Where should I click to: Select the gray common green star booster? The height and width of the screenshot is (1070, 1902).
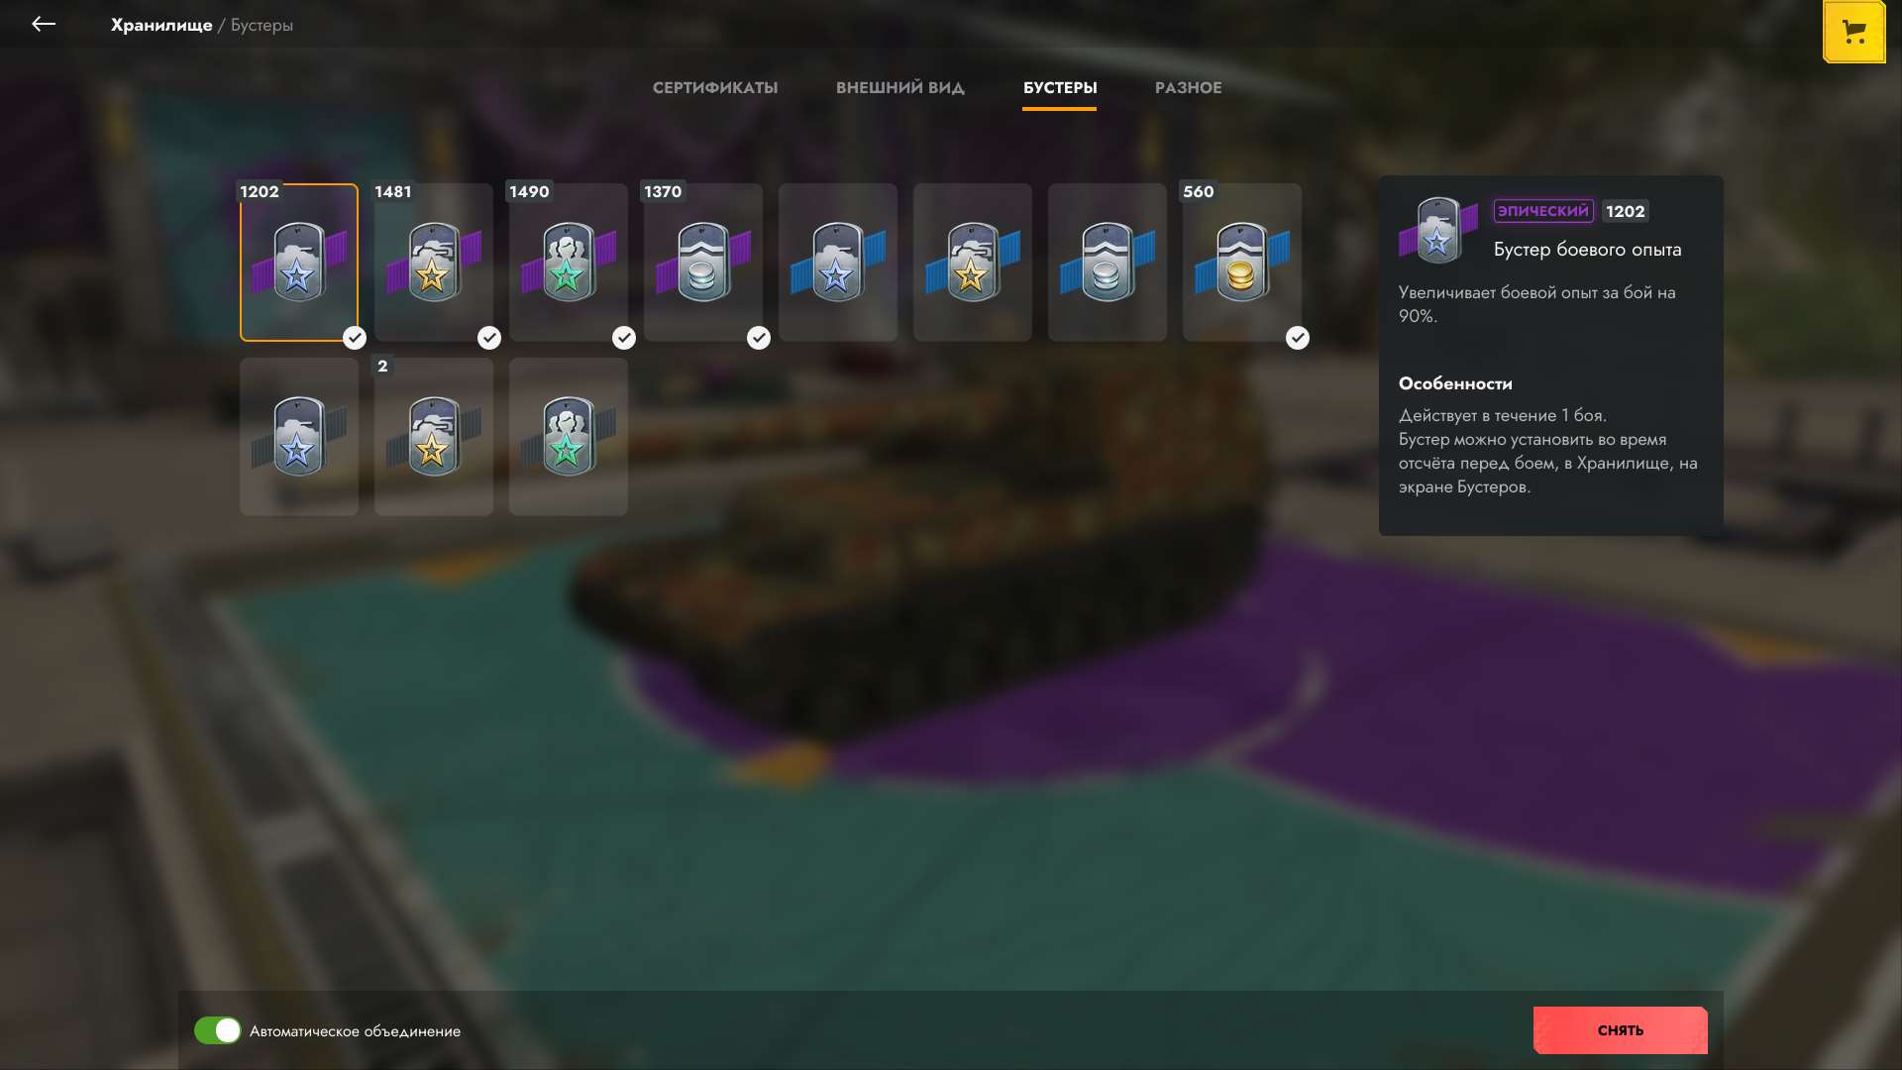pos(568,437)
